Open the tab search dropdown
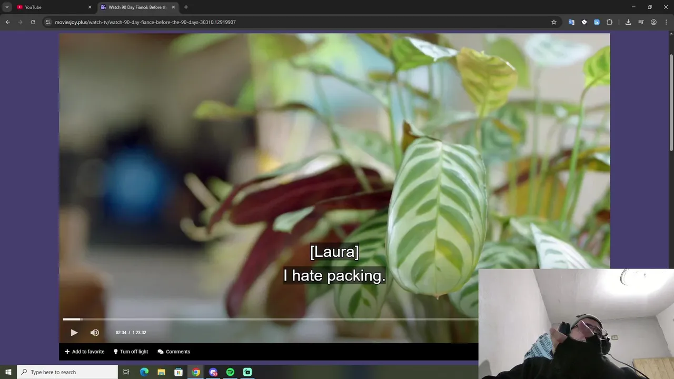Screen dimensions: 674x379 (x=7, y=7)
